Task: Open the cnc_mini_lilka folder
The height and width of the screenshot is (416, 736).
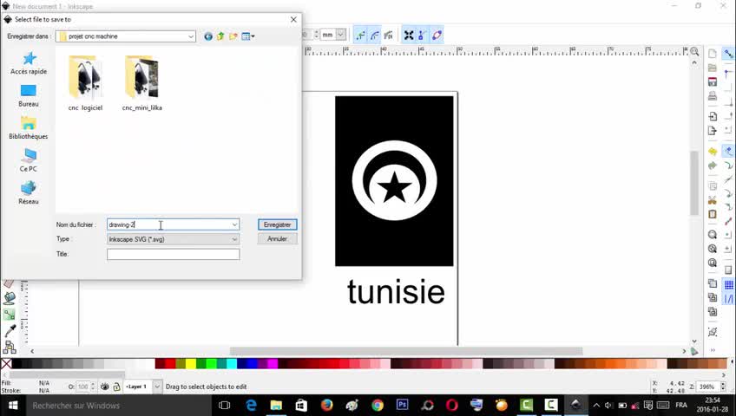Action: [x=141, y=83]
